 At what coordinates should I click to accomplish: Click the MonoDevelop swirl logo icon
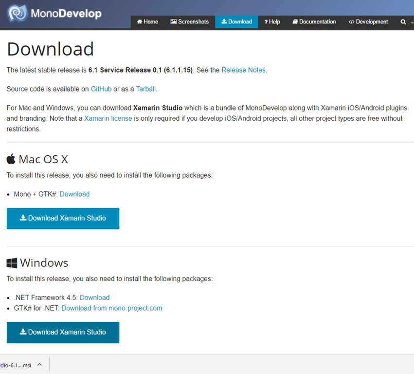pyautogui.click(x=18, y=13)
